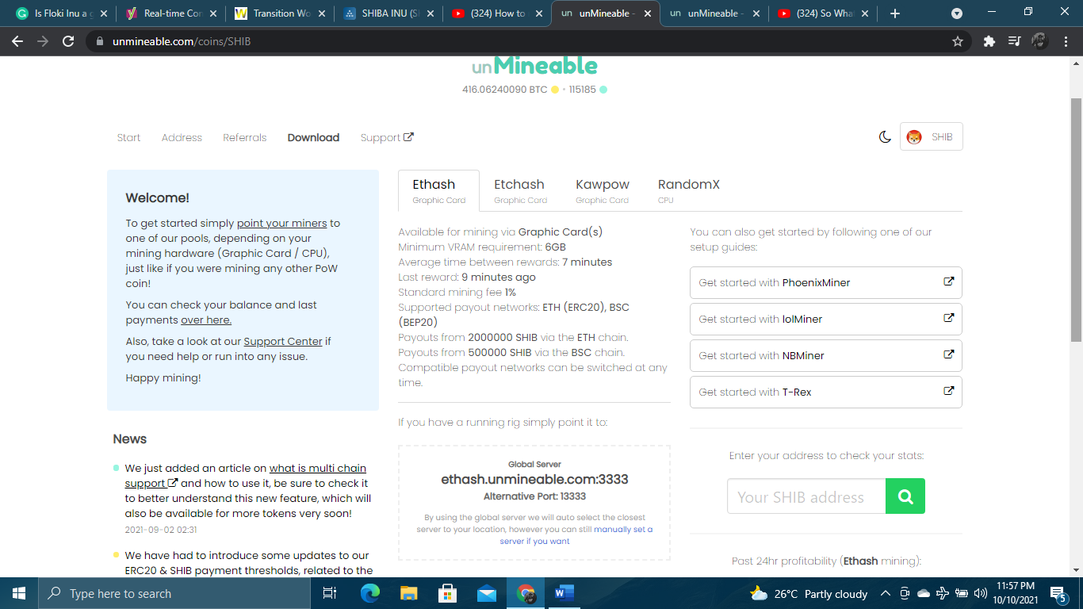1083x609 pixels.
Task: Open Mail app from taskbar
Action: (487, 593)
